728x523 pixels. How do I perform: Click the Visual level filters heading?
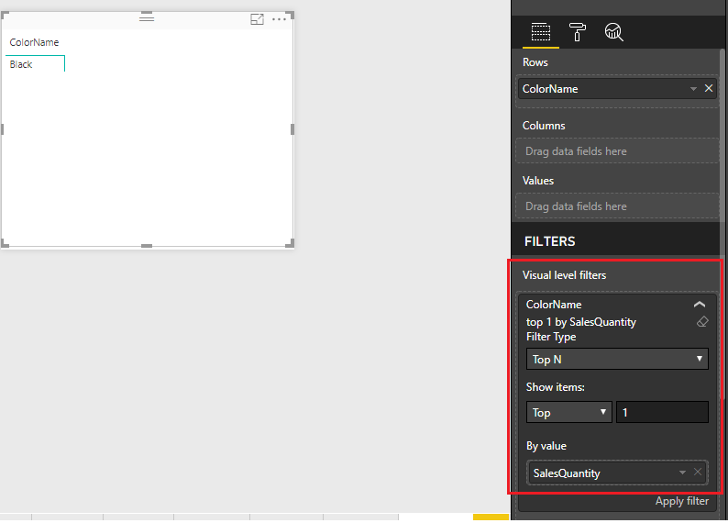[x=564, y=275]
